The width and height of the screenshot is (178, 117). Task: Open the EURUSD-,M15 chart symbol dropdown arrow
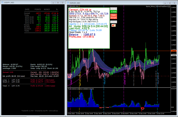(x=68, y=6)
